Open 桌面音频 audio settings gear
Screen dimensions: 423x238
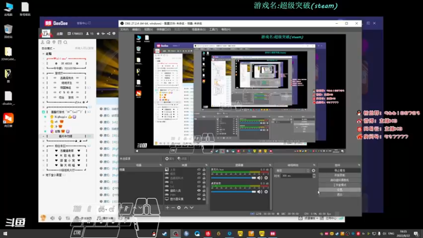click(266, 191)
